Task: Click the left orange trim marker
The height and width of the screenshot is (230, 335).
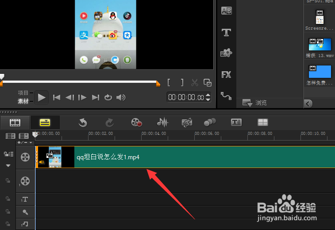Action: (1, 84)
